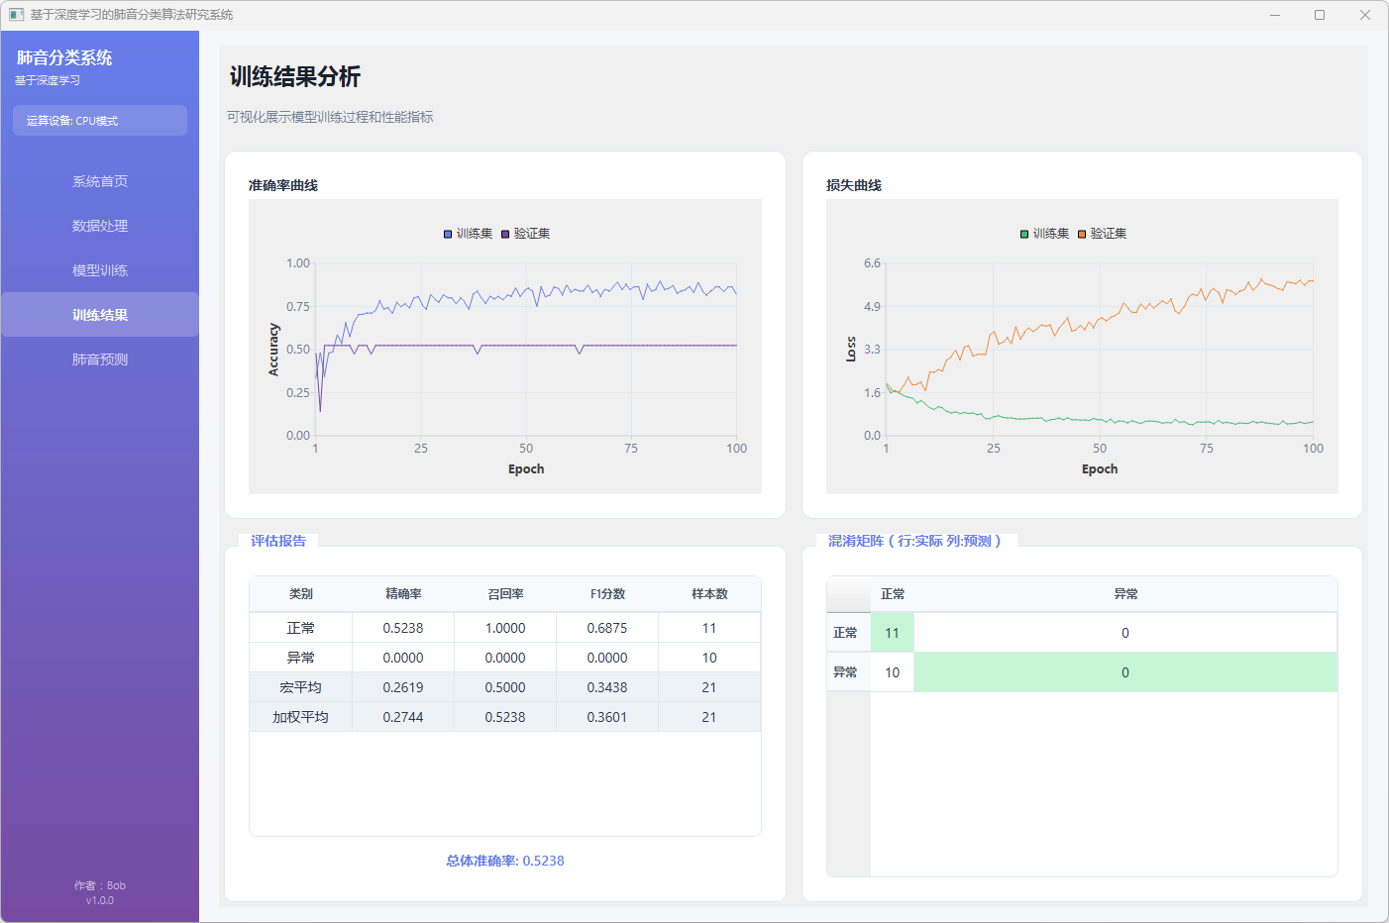Click the 运算设备 CPU模式 badge
1389x923 pixels.
pos(100,121)
